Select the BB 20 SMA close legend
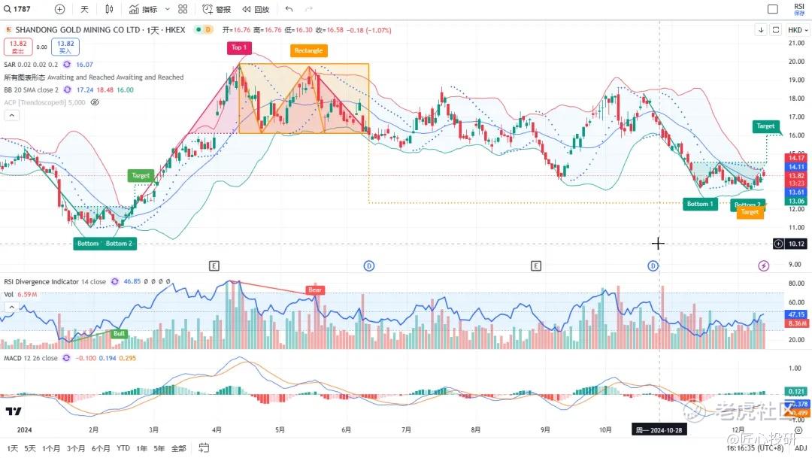 pos(32,89)
